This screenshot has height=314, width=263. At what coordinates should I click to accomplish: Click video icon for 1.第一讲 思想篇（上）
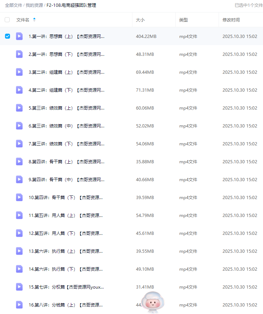point(19,36)
